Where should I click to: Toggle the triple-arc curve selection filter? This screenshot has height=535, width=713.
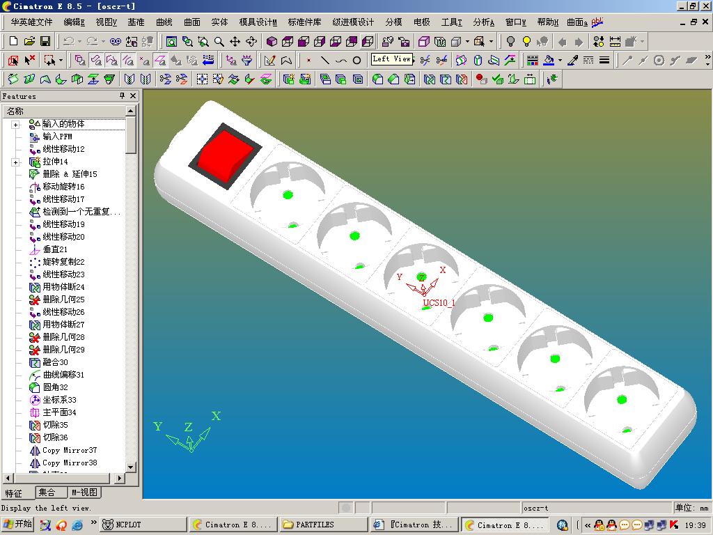(128, 60)
